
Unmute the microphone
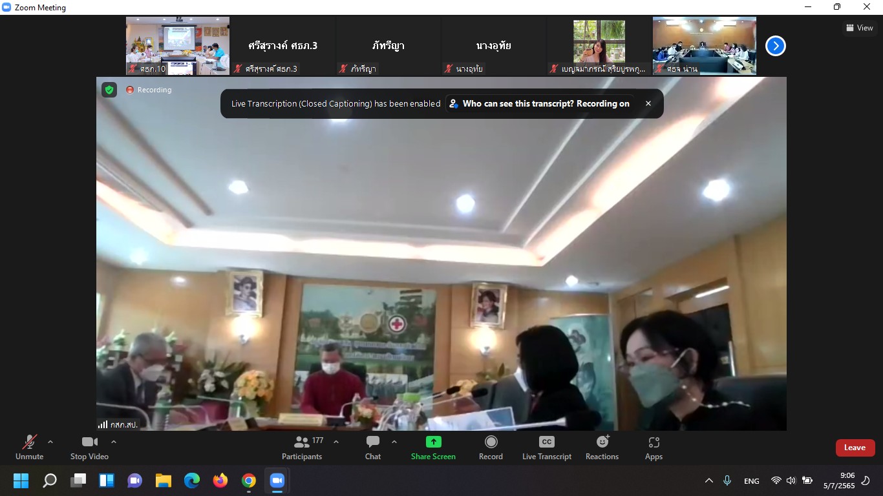(30, 448)
